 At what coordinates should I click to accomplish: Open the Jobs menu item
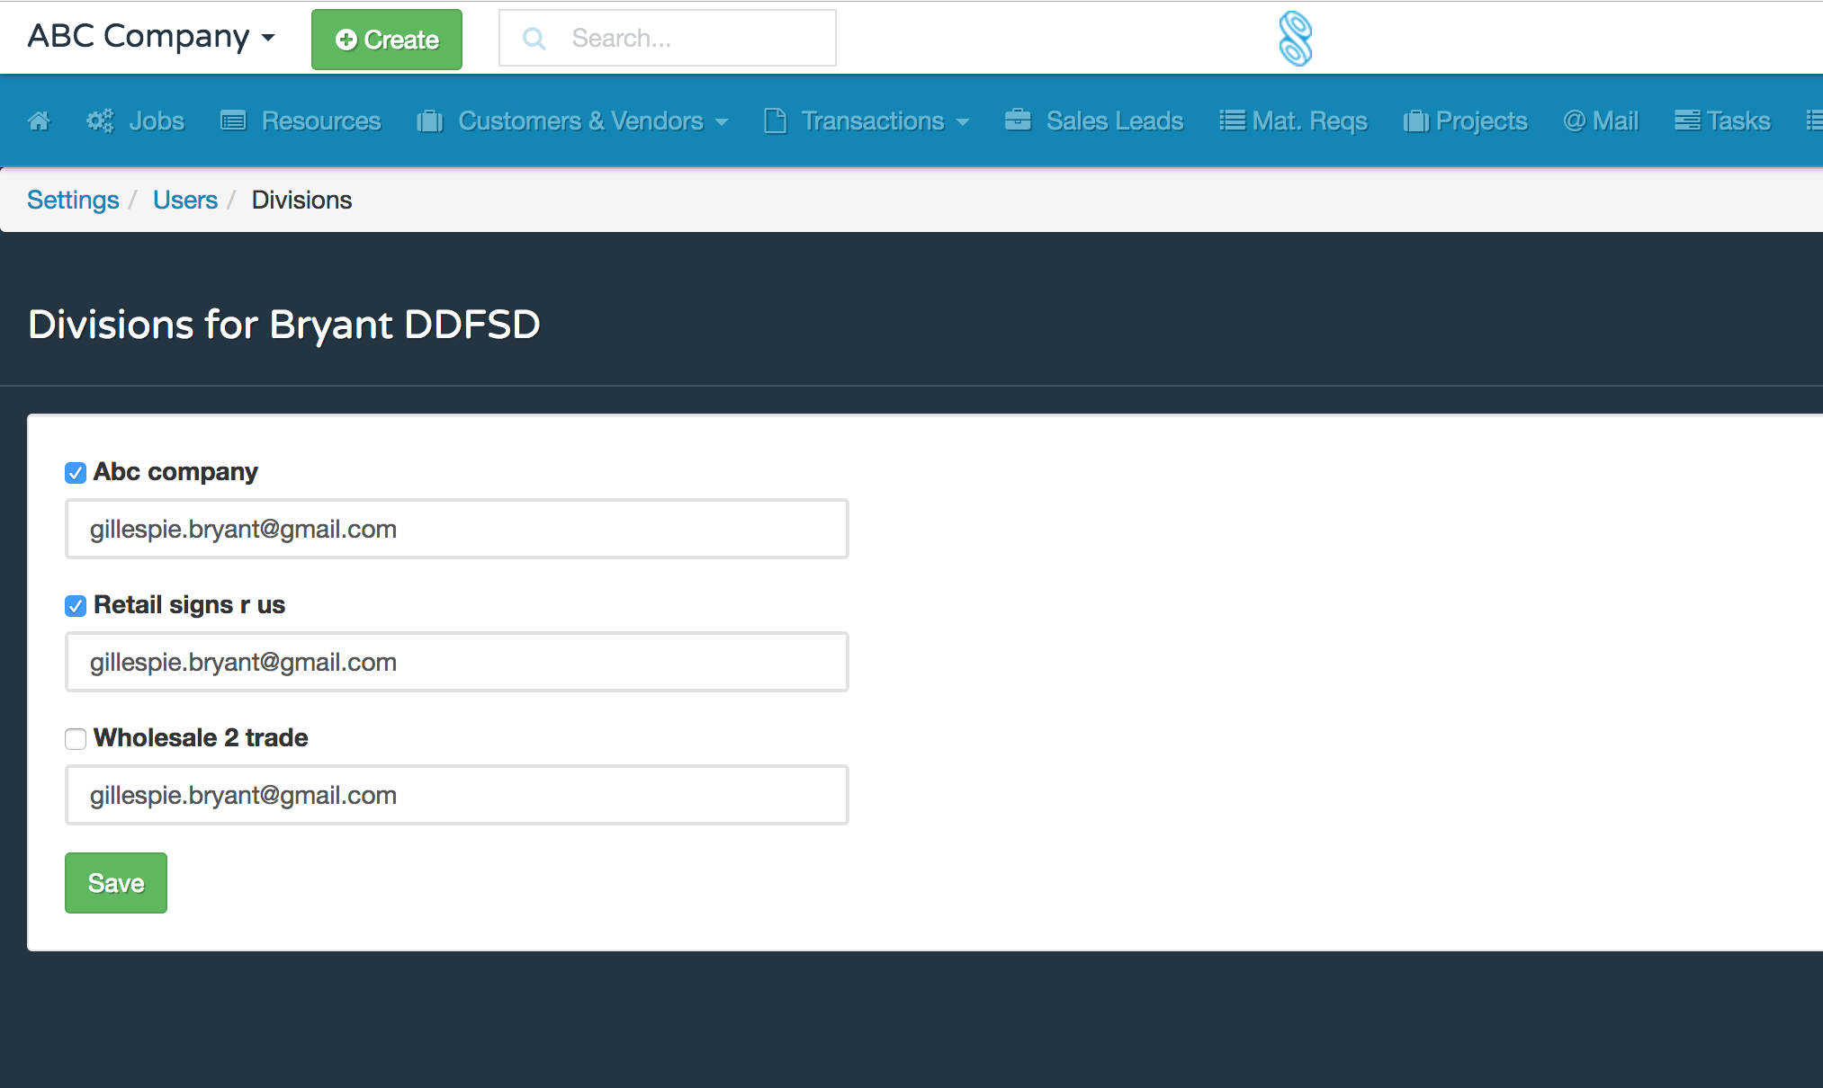(x=135, y=120)
